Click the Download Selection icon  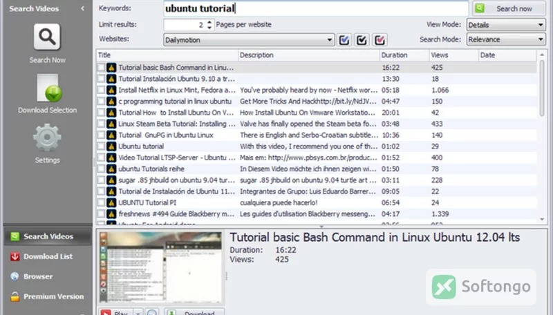tap(49, 88)
